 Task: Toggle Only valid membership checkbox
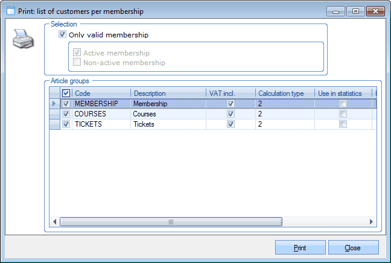click(x=63, y=35)
